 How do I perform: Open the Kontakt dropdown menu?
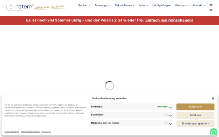coord(199,5)
